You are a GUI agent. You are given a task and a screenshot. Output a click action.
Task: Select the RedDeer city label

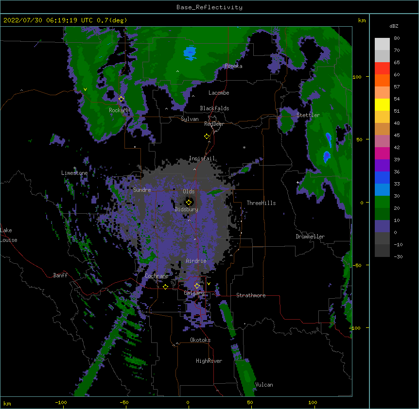(214, 124)
